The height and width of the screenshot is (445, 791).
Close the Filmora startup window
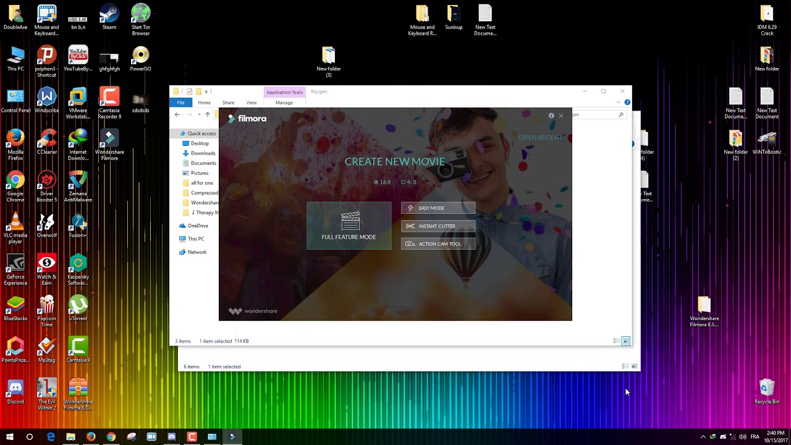pyautogui.click(x=561, y=116)
